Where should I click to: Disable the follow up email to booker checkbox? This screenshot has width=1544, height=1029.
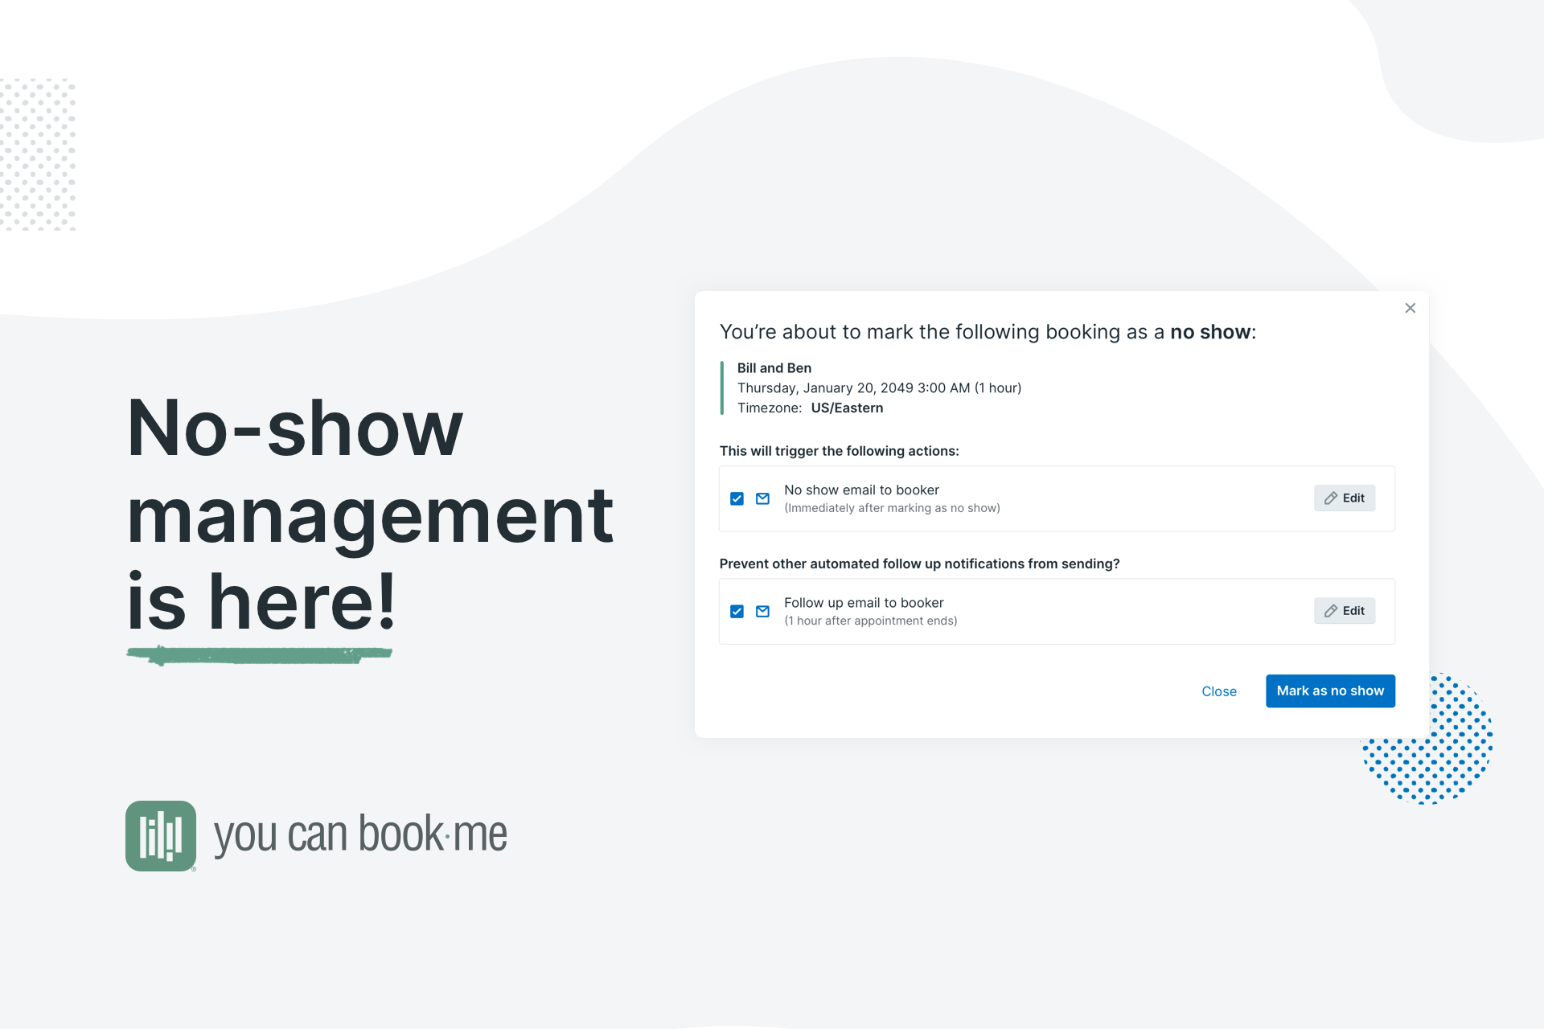pyautogui.click(x=737, y=611)
